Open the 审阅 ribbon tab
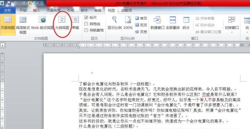The width and height of the screenshot is (250, 129). pos(98,10)
